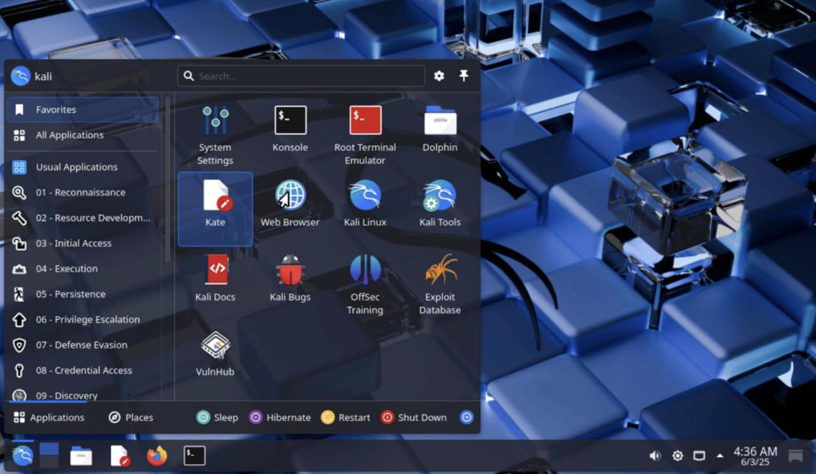Screen dimensions: 816x474
Task: Switch to the Applications tab
Action: click(x=48, y=417)
